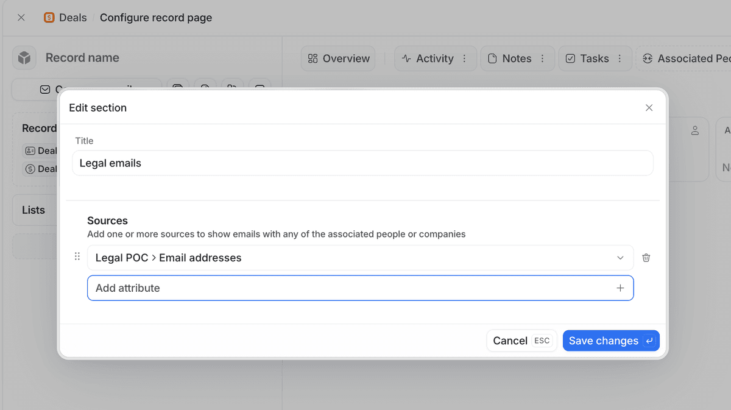Open the 'Legal POC > Email addresses' dropdown
This screenshot has height=410, width=731.
[x=360, y=258]
